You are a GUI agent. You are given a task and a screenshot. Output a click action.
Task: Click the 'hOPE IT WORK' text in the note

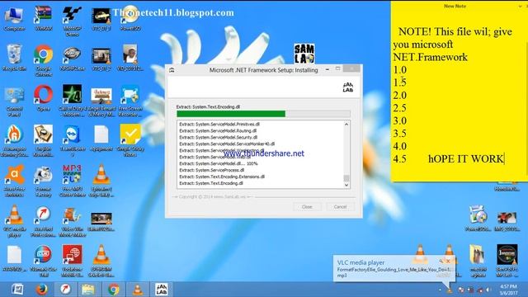465,158
